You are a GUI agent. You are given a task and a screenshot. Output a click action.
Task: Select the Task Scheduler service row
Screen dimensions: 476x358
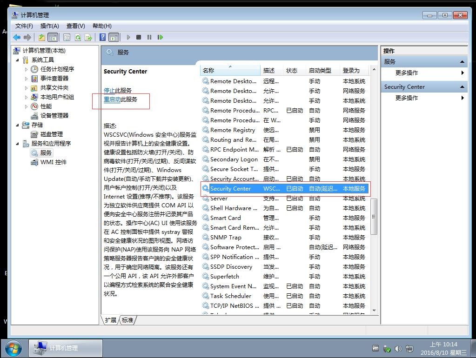click(x=285, y=296)
